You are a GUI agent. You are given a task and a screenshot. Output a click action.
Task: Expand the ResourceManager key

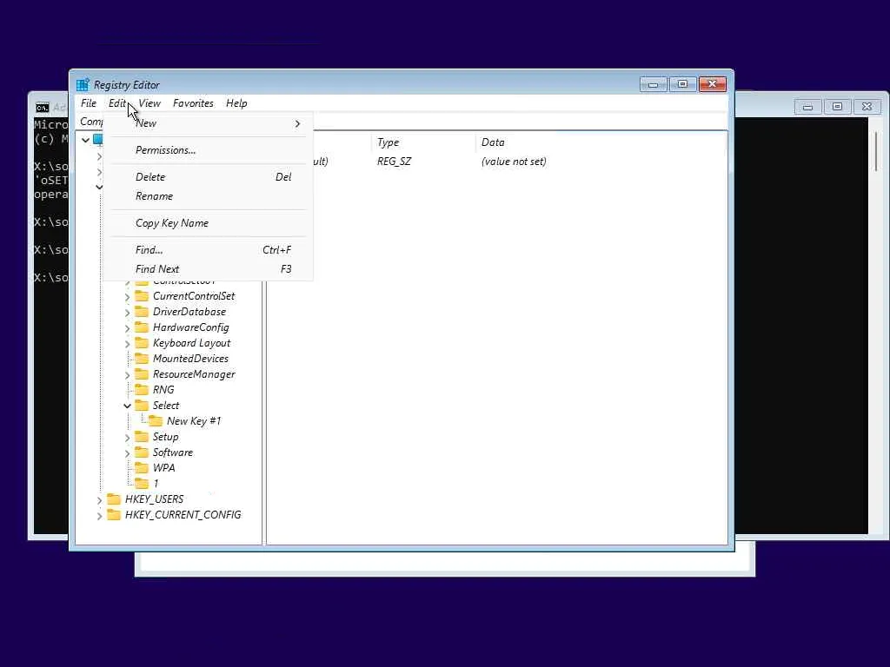127,375
